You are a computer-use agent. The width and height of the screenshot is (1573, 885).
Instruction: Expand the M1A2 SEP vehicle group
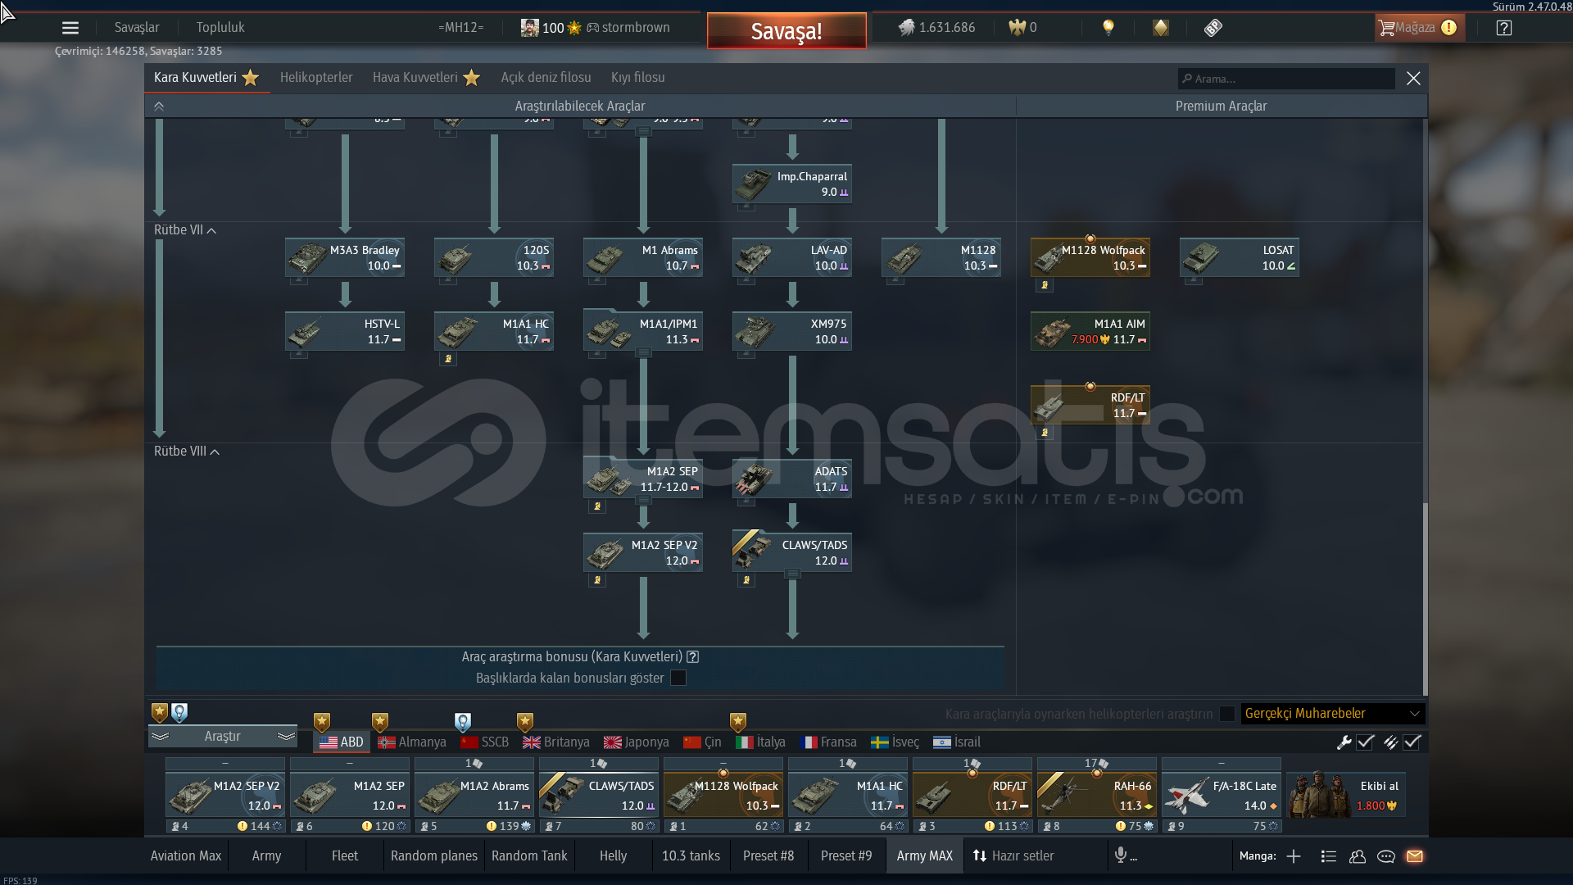(x=643, y=499)
